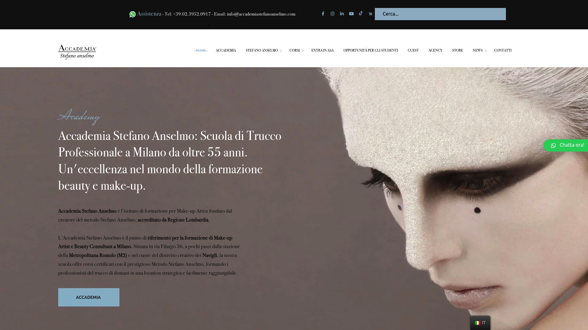Click the Accademia Stefano Anselmo logo
Screen dimensions: 588x330
click(77, 52)
